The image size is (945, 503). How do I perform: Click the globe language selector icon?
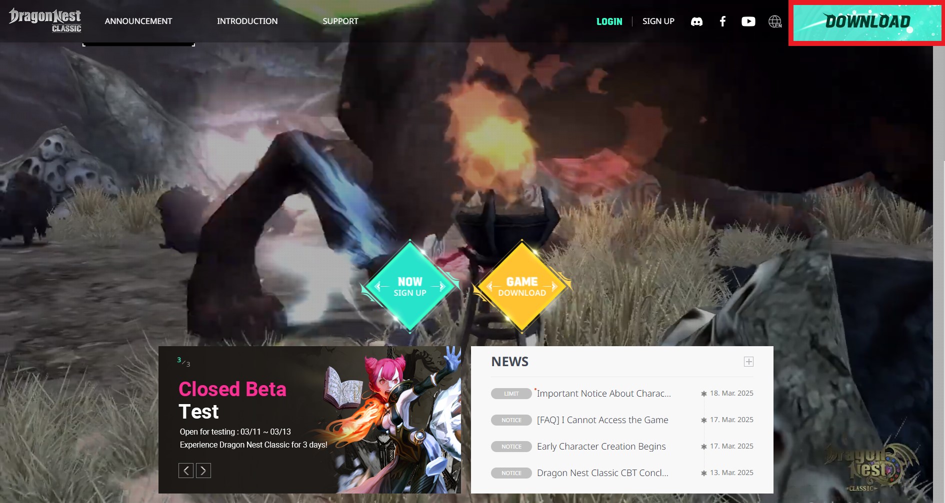coord(774,21)
